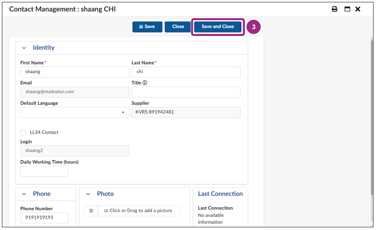Click the Daily Working Time field
Image resolution: width=377 pixels, height=230 pixels.
point(44,171)
